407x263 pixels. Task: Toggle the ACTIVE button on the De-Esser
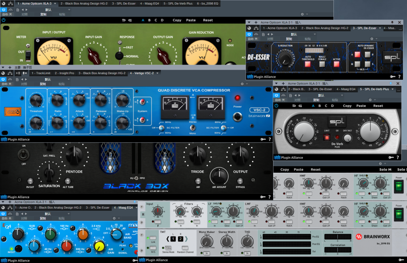336,64
